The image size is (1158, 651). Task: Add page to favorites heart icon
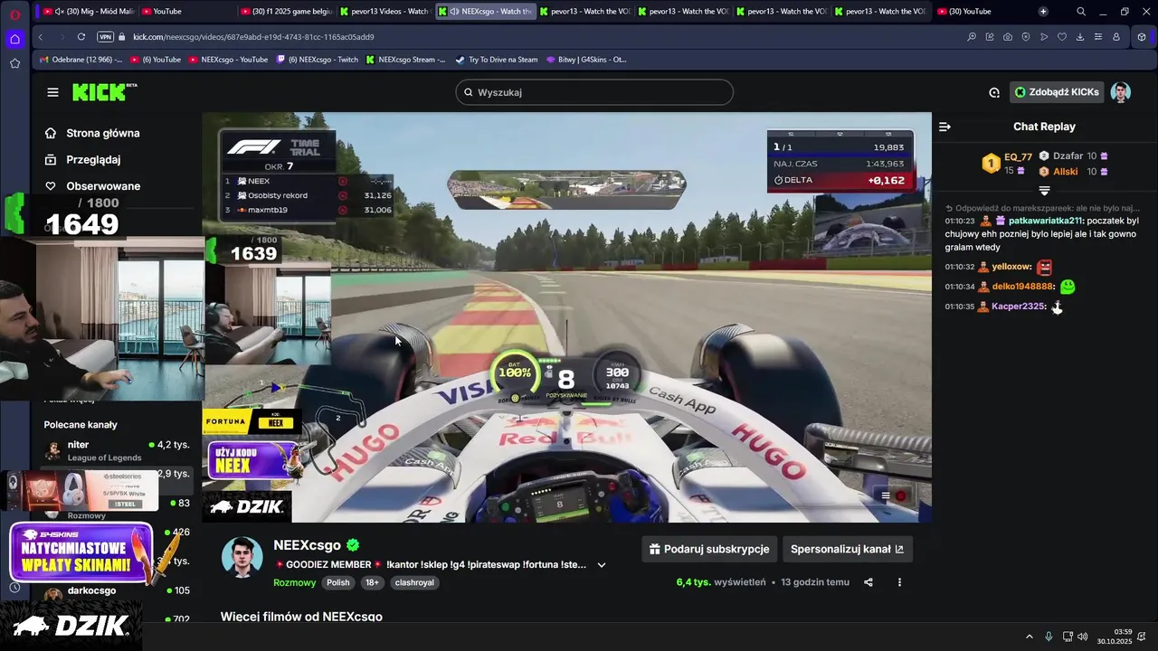pyautogui.click(x=1062, y=37)
